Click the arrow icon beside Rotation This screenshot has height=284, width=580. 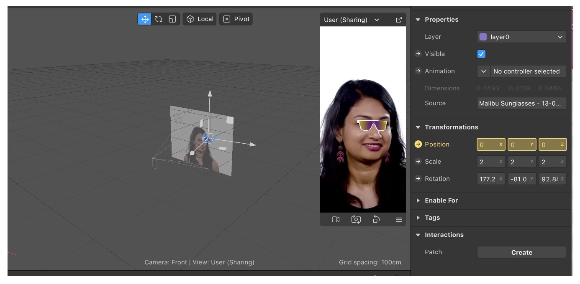[x=418, y=179]
